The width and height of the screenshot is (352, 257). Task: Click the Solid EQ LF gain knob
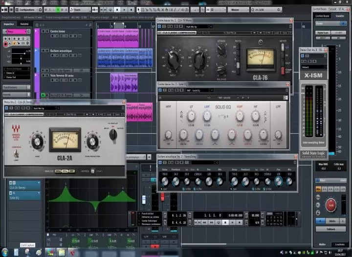coord(191,116)
